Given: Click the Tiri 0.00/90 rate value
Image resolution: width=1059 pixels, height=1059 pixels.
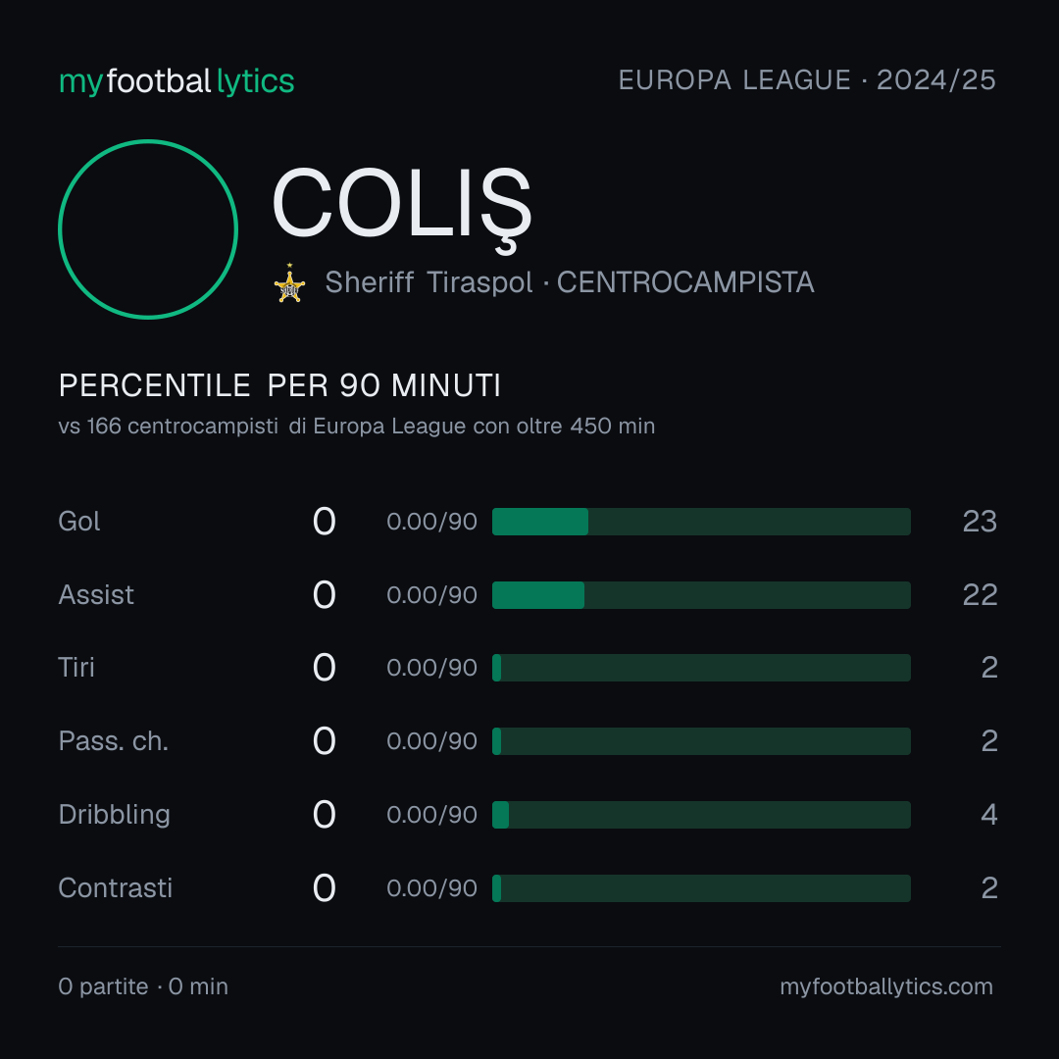Looking at the screenshot, I should point(431,668).
